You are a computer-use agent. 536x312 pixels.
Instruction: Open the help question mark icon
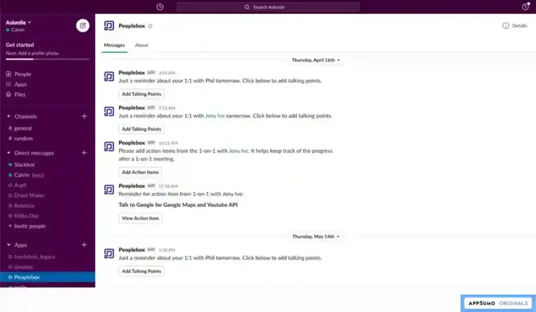pyautogui.click(x=526, y=7)
